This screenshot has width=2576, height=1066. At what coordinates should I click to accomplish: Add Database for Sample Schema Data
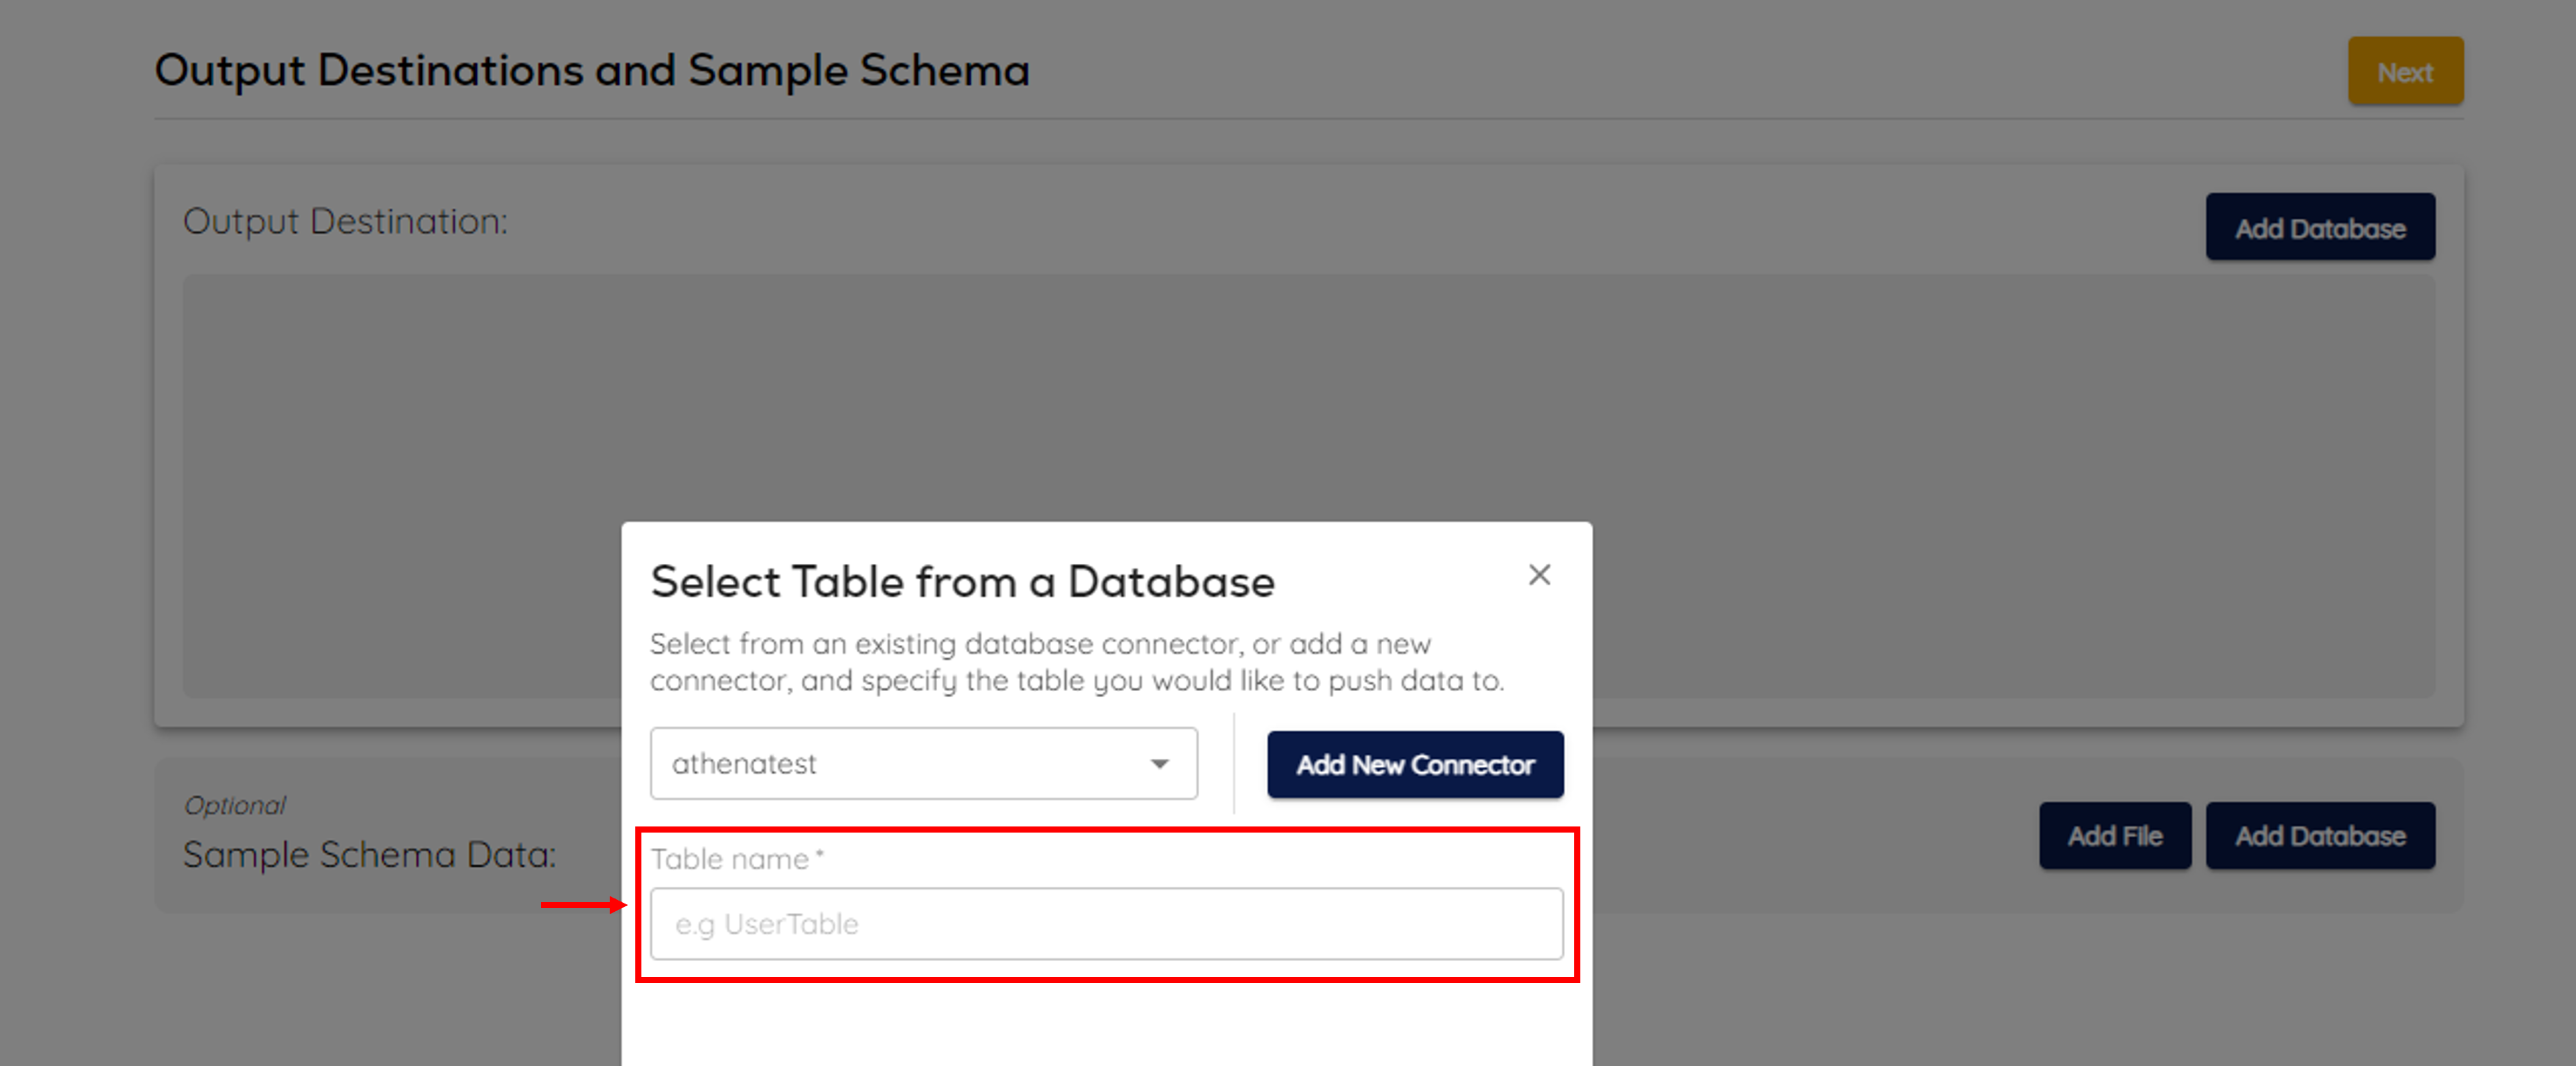(2319, 836)
